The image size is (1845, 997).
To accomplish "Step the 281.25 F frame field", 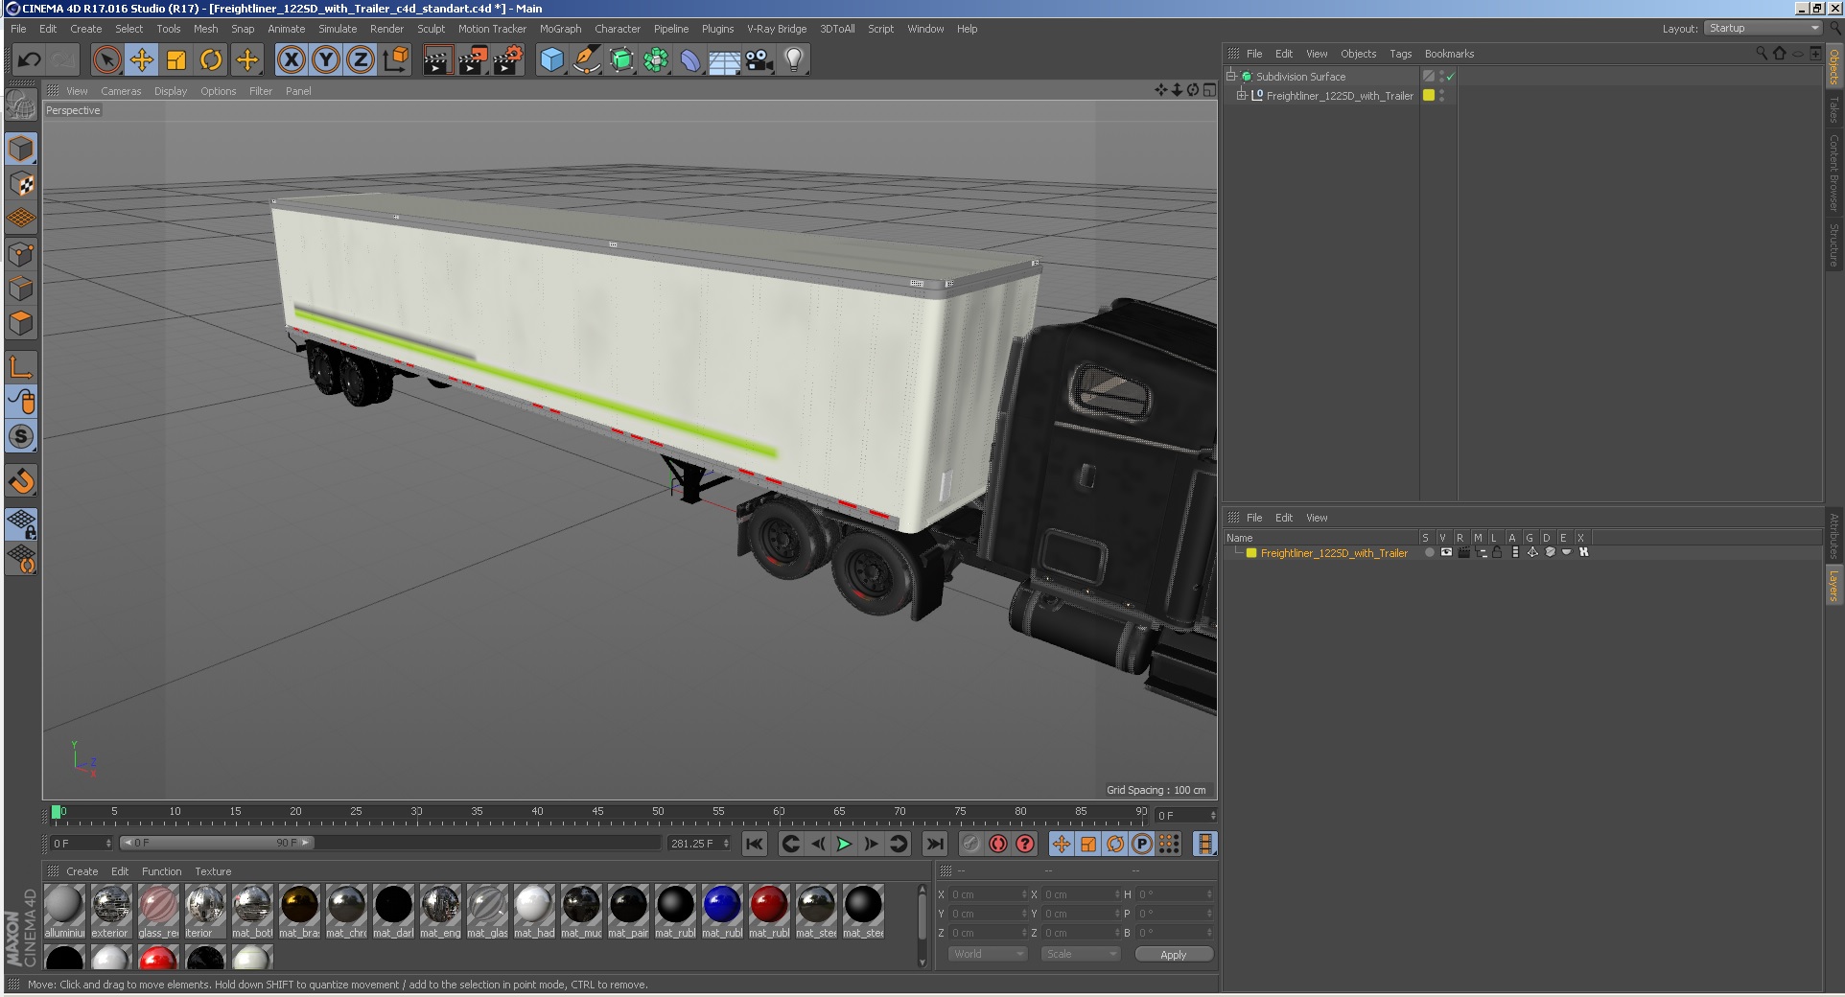I will tap(726, 844).
